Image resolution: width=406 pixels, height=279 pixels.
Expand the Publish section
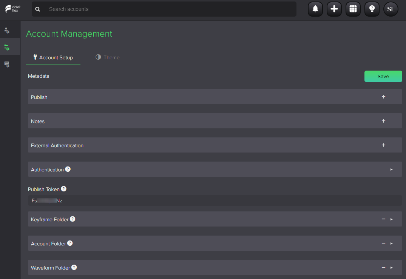point(383,97)
